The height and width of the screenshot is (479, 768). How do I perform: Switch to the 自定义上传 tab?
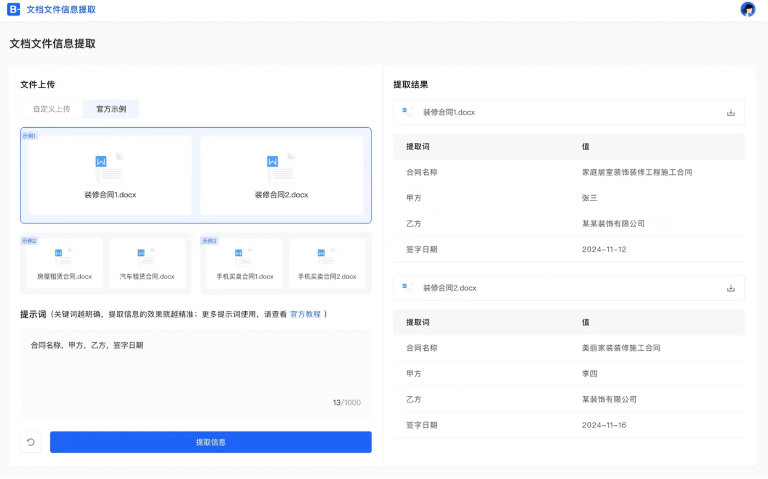(52, 109)
